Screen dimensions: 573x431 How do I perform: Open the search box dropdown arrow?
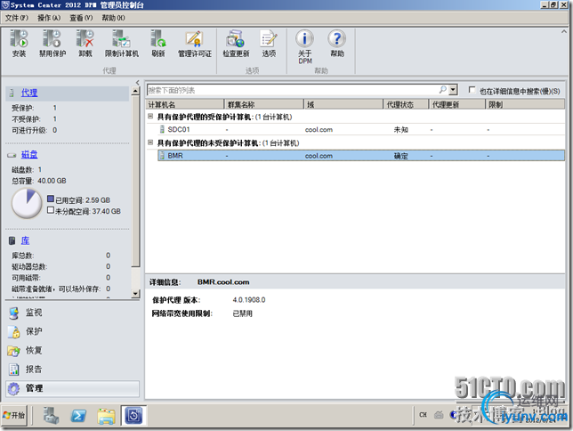[453, 90]
